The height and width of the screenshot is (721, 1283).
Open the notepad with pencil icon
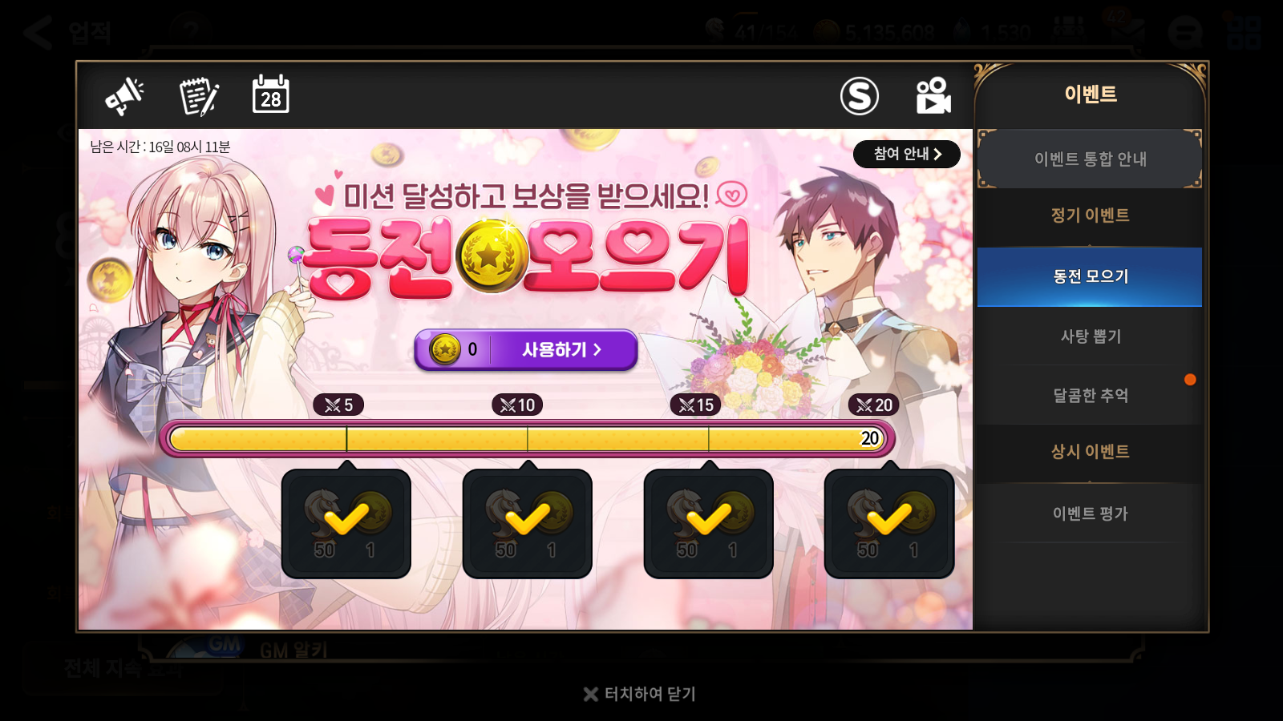point(198,96)
